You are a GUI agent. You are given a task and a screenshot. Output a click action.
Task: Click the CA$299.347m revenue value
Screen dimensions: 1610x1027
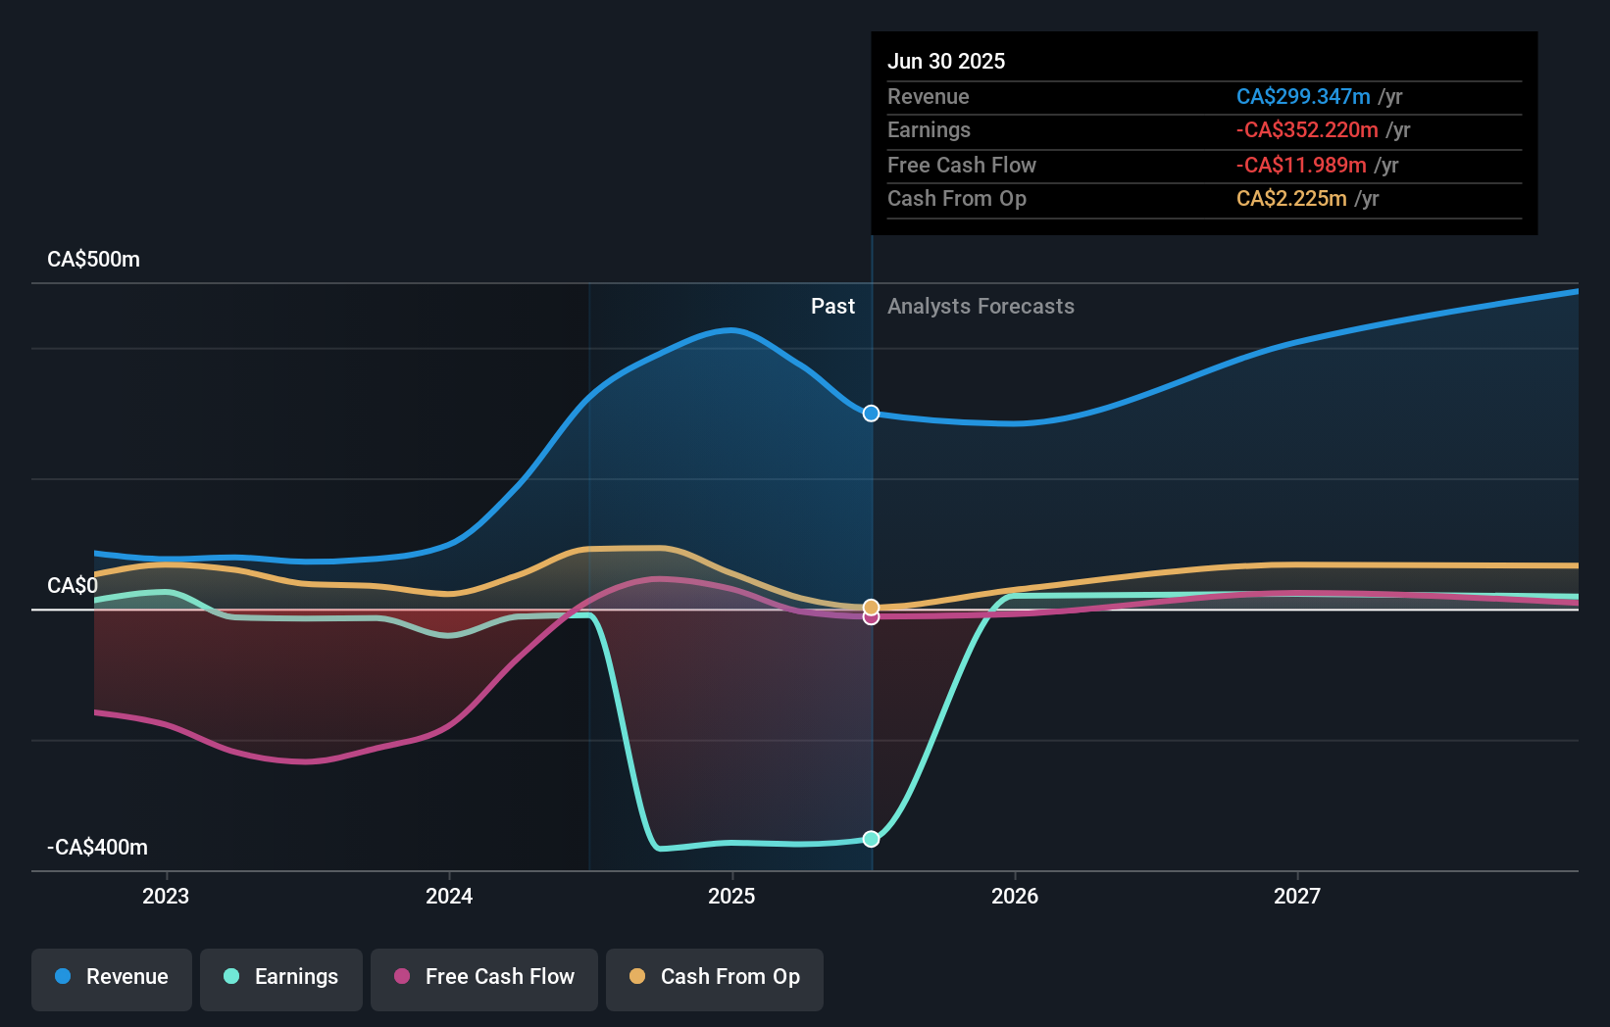pyautogui.click(x=1303, y=97)
